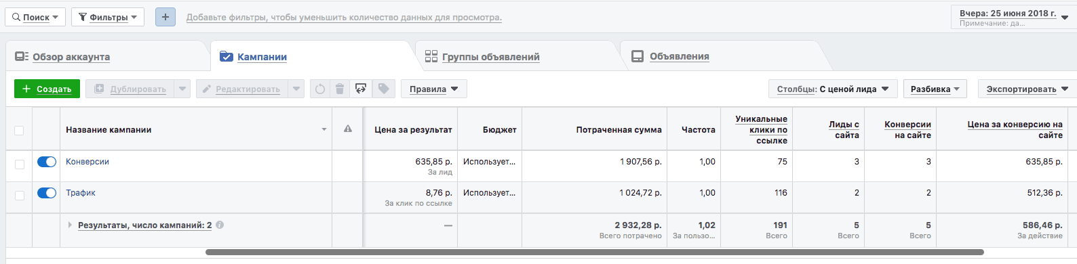This screenshot has height=264, width=1077.
Task: Expand the Результаты, число кампаний row
Action: tap(70, 225)
